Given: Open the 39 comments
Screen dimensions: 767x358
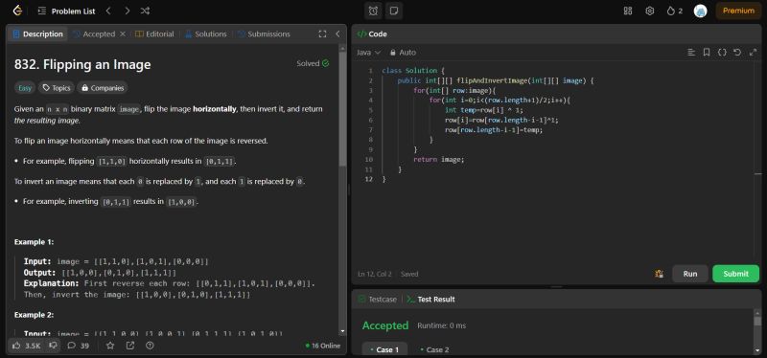Looking at the screenshot, I should [79, 346].
